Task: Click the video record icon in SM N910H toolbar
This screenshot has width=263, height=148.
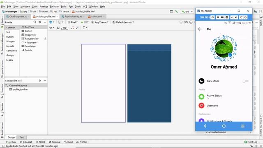Action: [x=222, y=17]
